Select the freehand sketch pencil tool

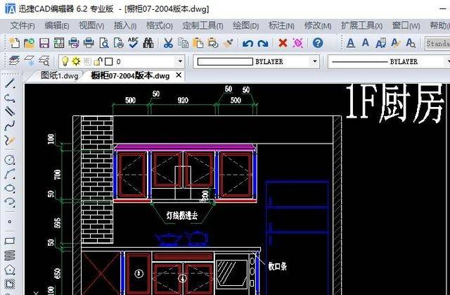10,140
